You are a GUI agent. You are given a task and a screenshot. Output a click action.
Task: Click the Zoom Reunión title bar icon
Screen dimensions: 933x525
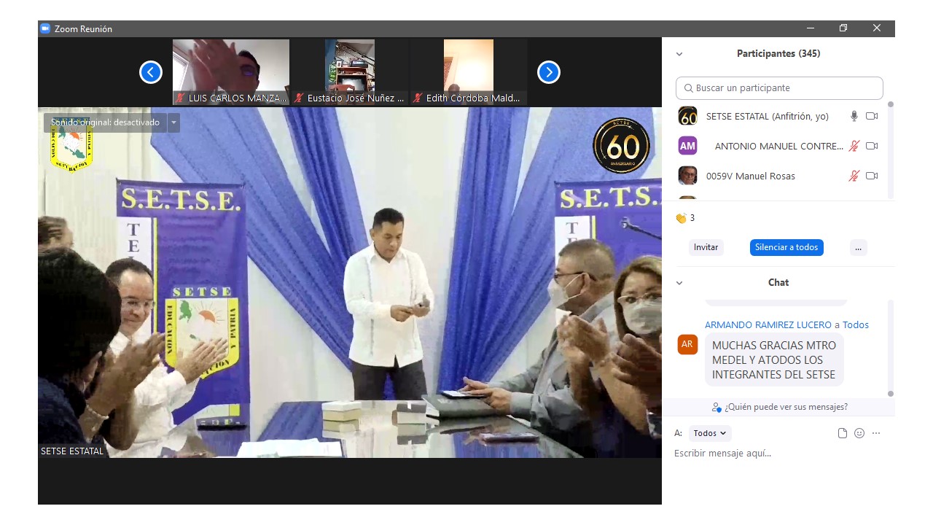[45, 28]
